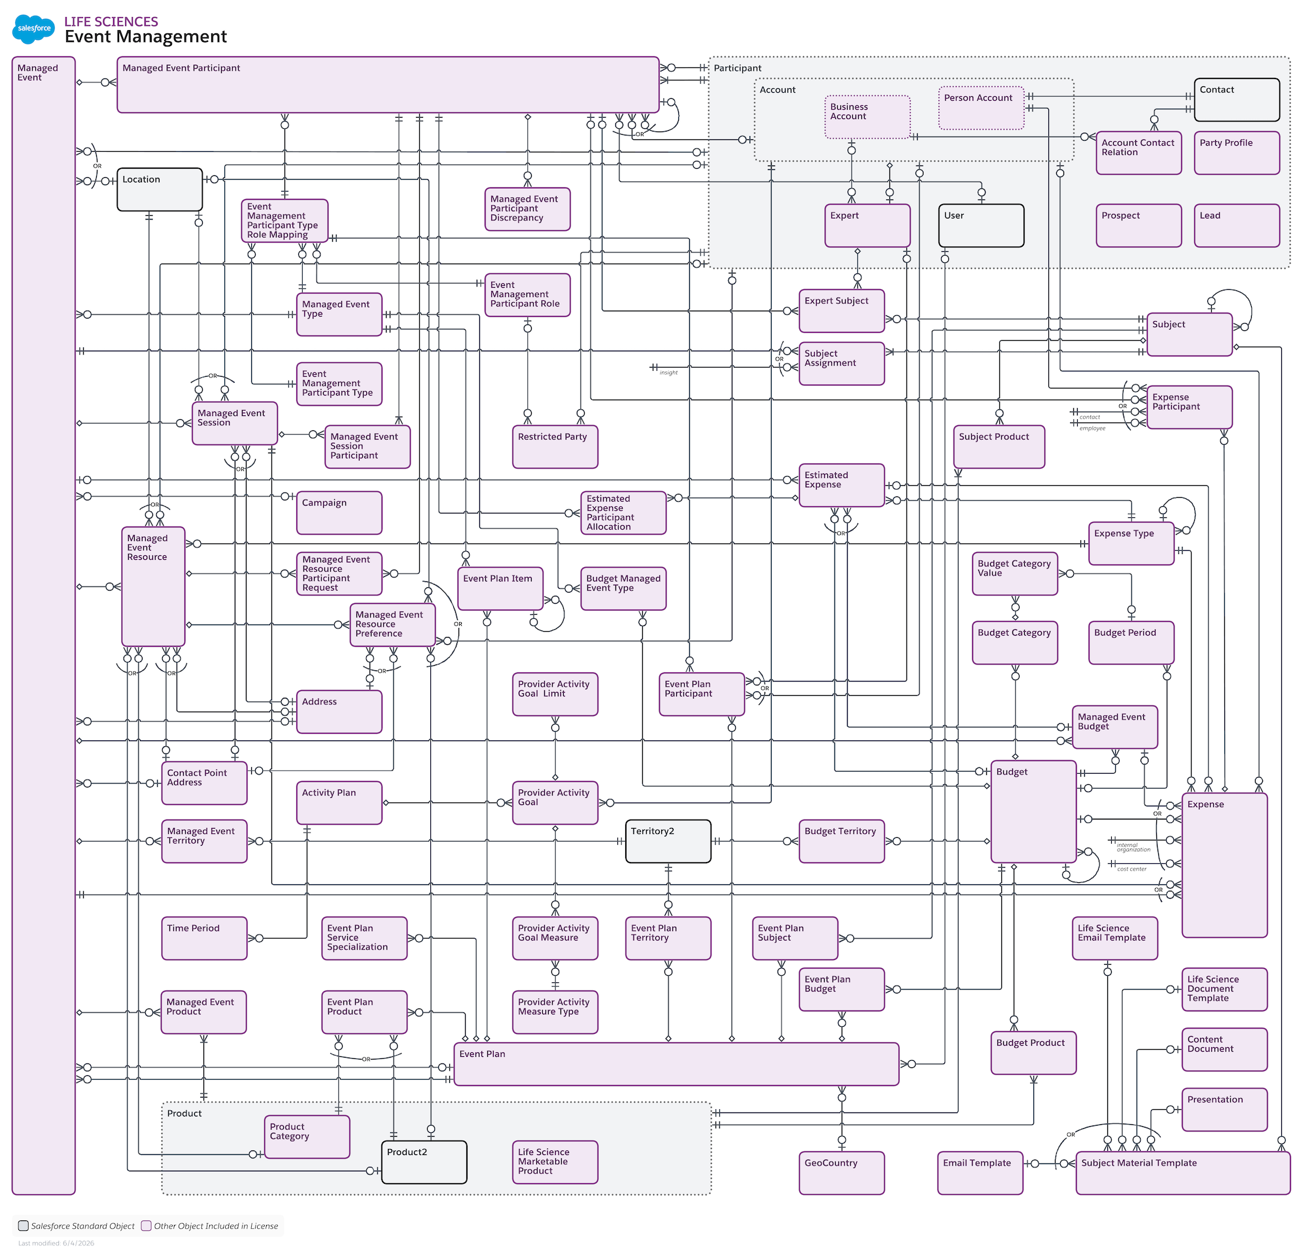
Task: Click 'Provider Activity Goal Measure' entity
Action: click(x=555, y=939)
